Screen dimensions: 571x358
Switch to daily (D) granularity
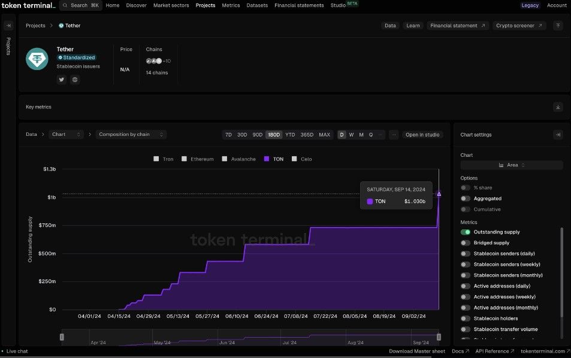point(342,135)
